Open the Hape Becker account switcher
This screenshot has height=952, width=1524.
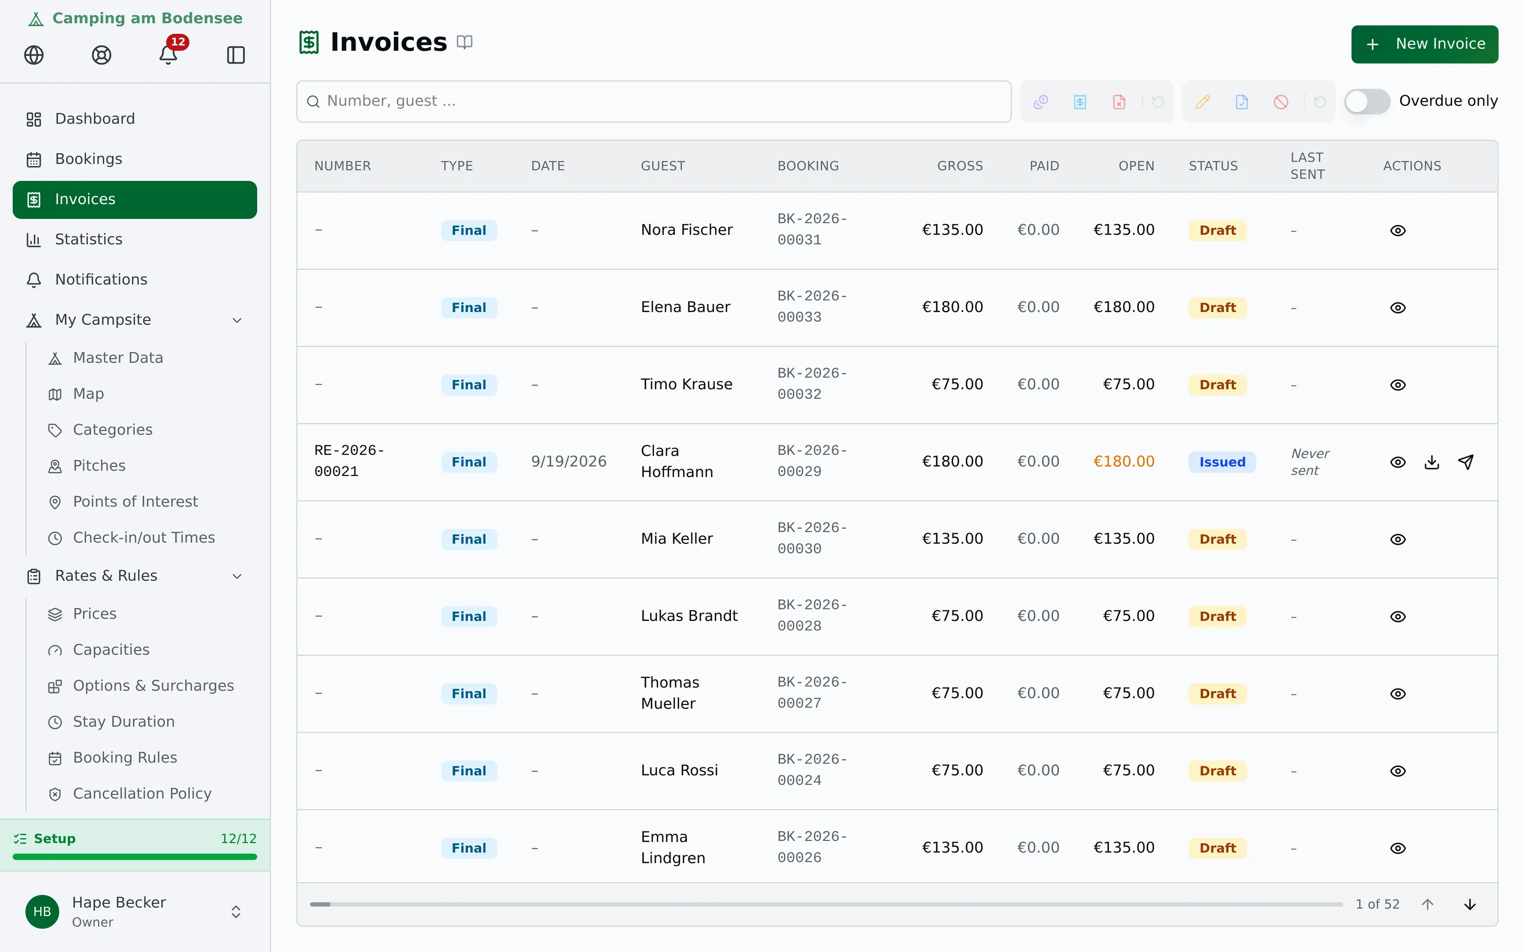pyautogui.click(x=135, y=912)
